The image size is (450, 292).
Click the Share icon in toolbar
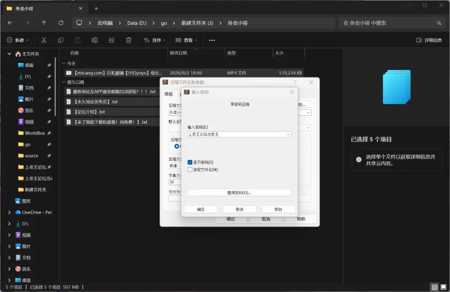click(x=111, y=40)
